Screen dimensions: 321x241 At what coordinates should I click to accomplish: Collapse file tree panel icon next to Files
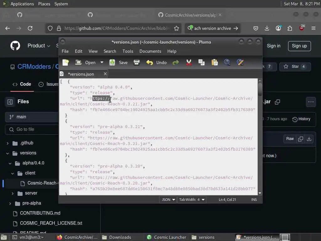coord(10,102)
